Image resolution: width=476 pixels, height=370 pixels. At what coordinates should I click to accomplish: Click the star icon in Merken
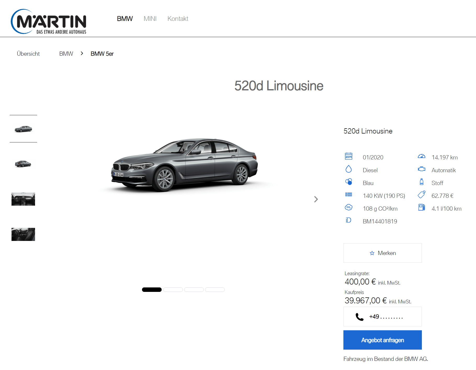pos(372,253)
